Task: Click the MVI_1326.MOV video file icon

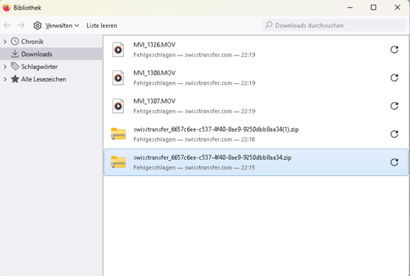Action: tap(118, 49)
